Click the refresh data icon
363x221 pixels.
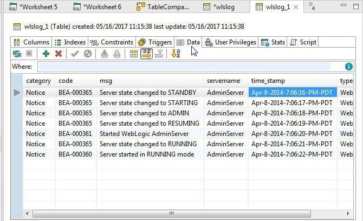17,54
